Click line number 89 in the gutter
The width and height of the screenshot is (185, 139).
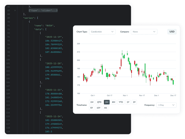tap(9, 18)
